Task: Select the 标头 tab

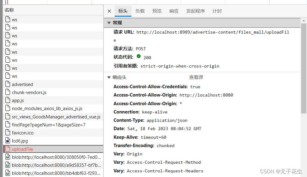Action: coord(123,11)
